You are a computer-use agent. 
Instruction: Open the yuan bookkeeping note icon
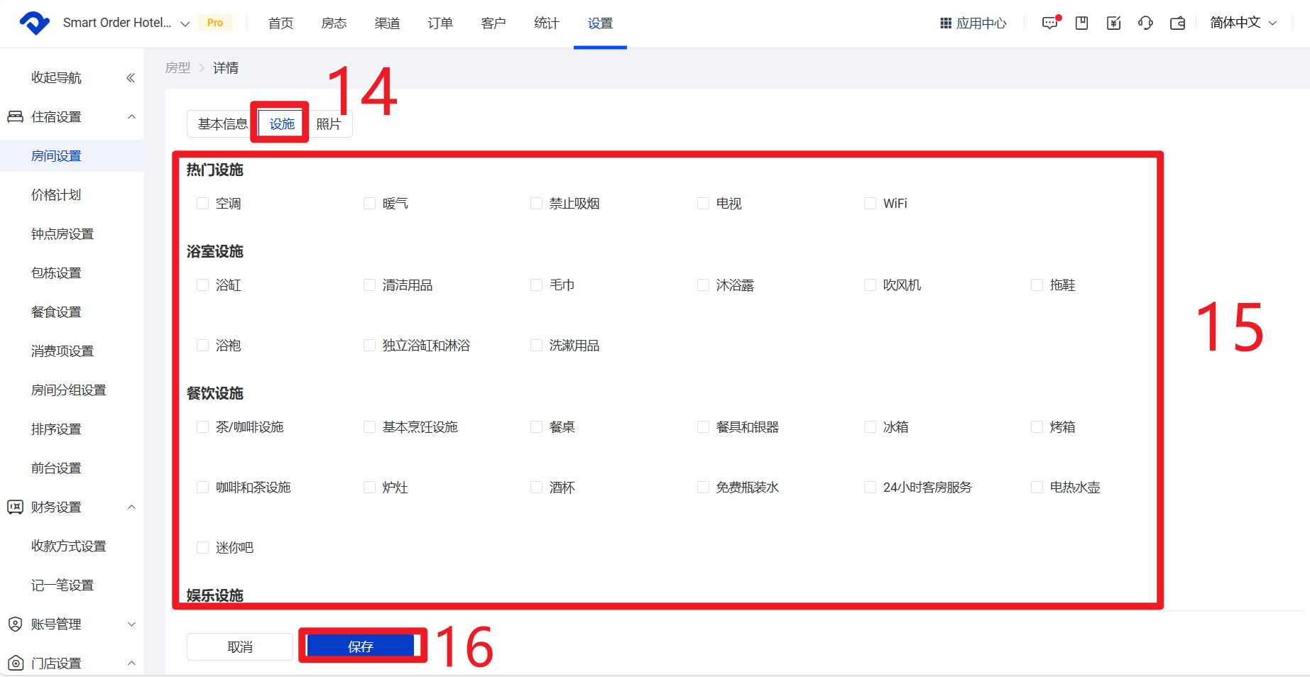(x=1113, y=23)
